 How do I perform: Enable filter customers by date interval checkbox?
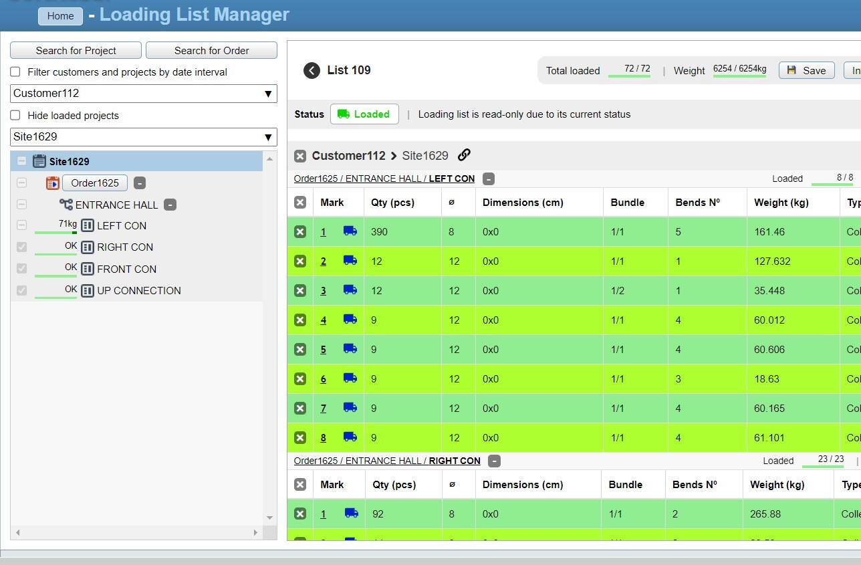(x=15, y=72)
